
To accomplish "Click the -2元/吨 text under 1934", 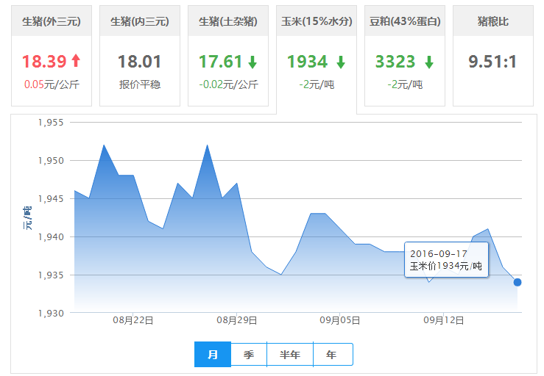I will pos(317,84).
